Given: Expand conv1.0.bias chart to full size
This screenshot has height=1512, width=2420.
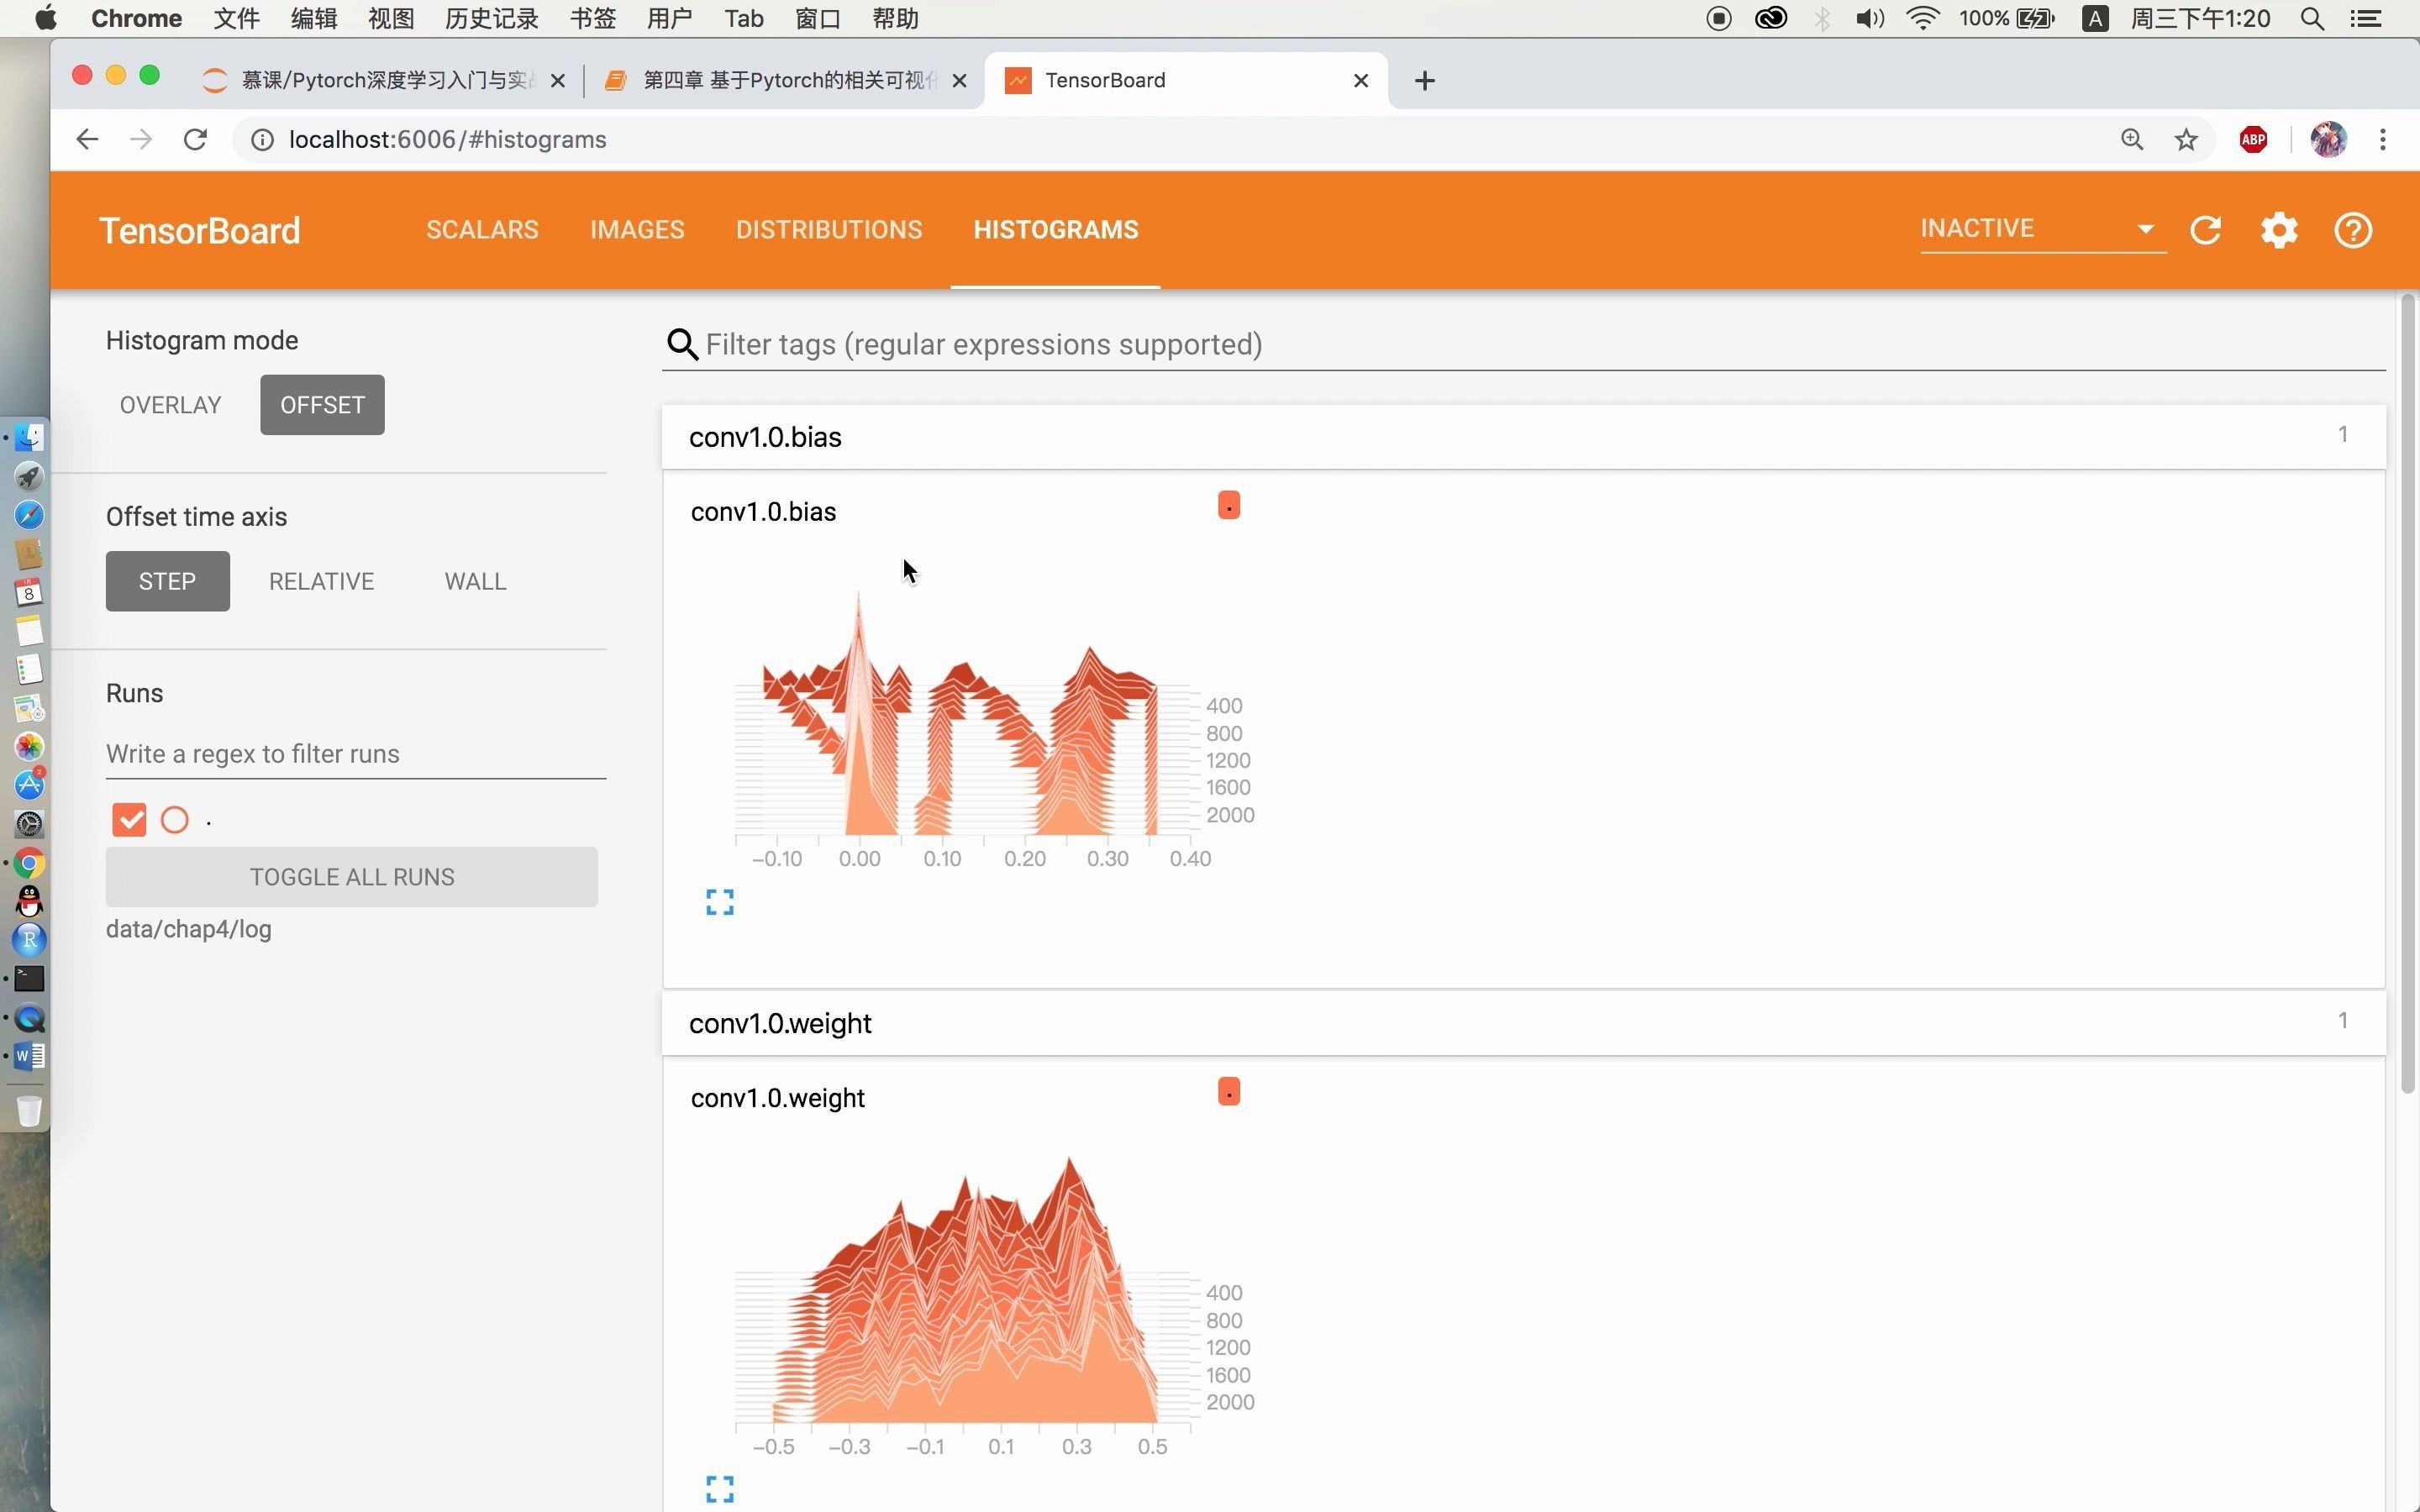Looking at the screenshot, I should click(719, 902).
